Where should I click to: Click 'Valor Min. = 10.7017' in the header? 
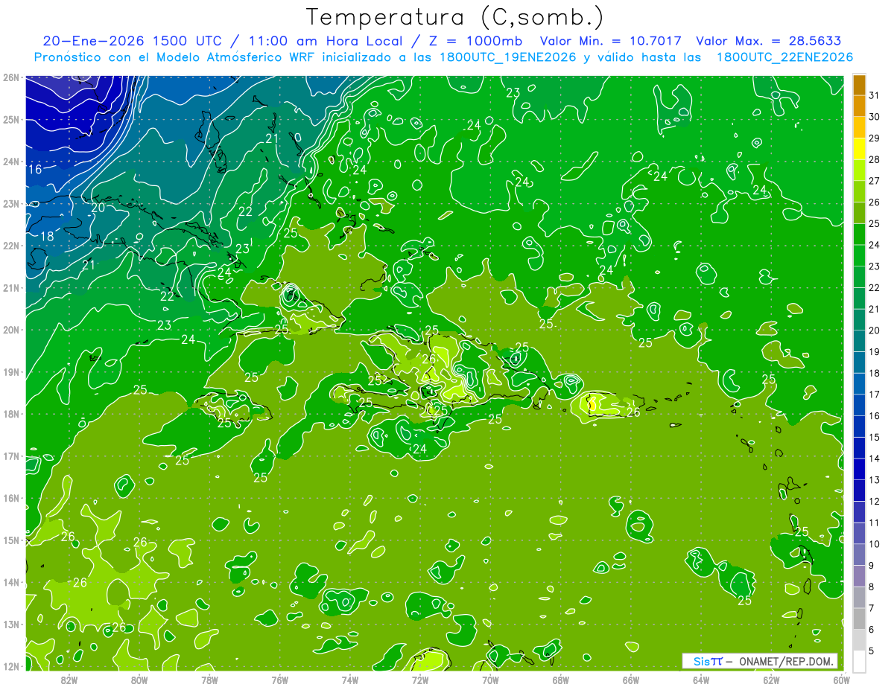610,41
